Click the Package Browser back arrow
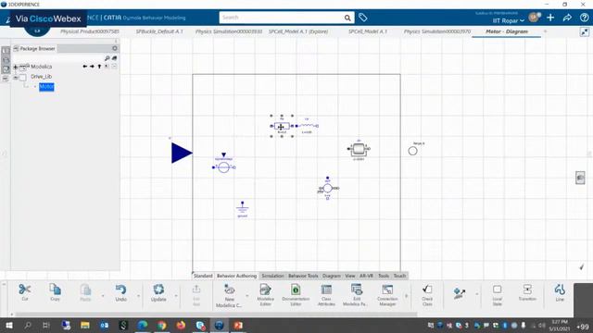593x333 pixels. pyautogui.click(x=85, y=67)
